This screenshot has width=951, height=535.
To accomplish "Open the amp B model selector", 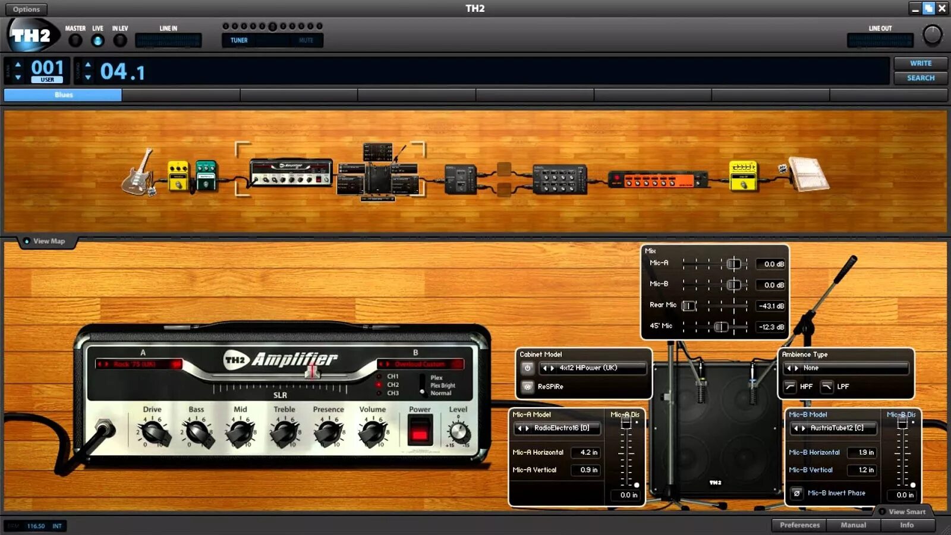I will point(420,364).
